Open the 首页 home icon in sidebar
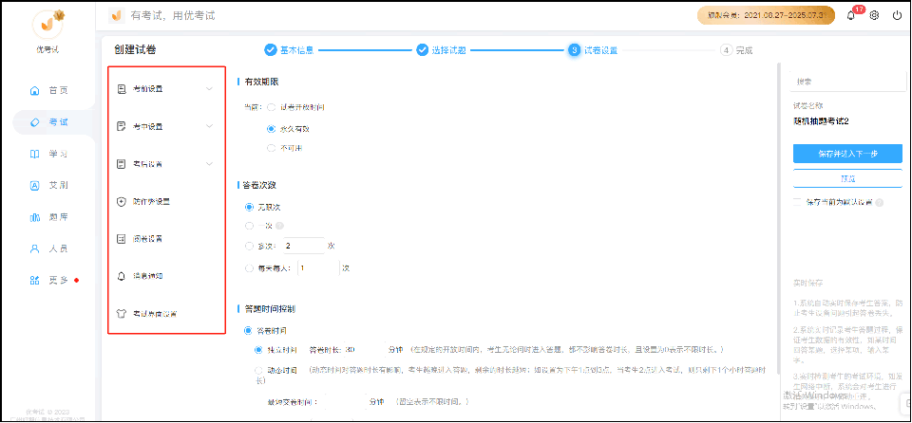This screenshot has width=912, height=423. point(35,91)
